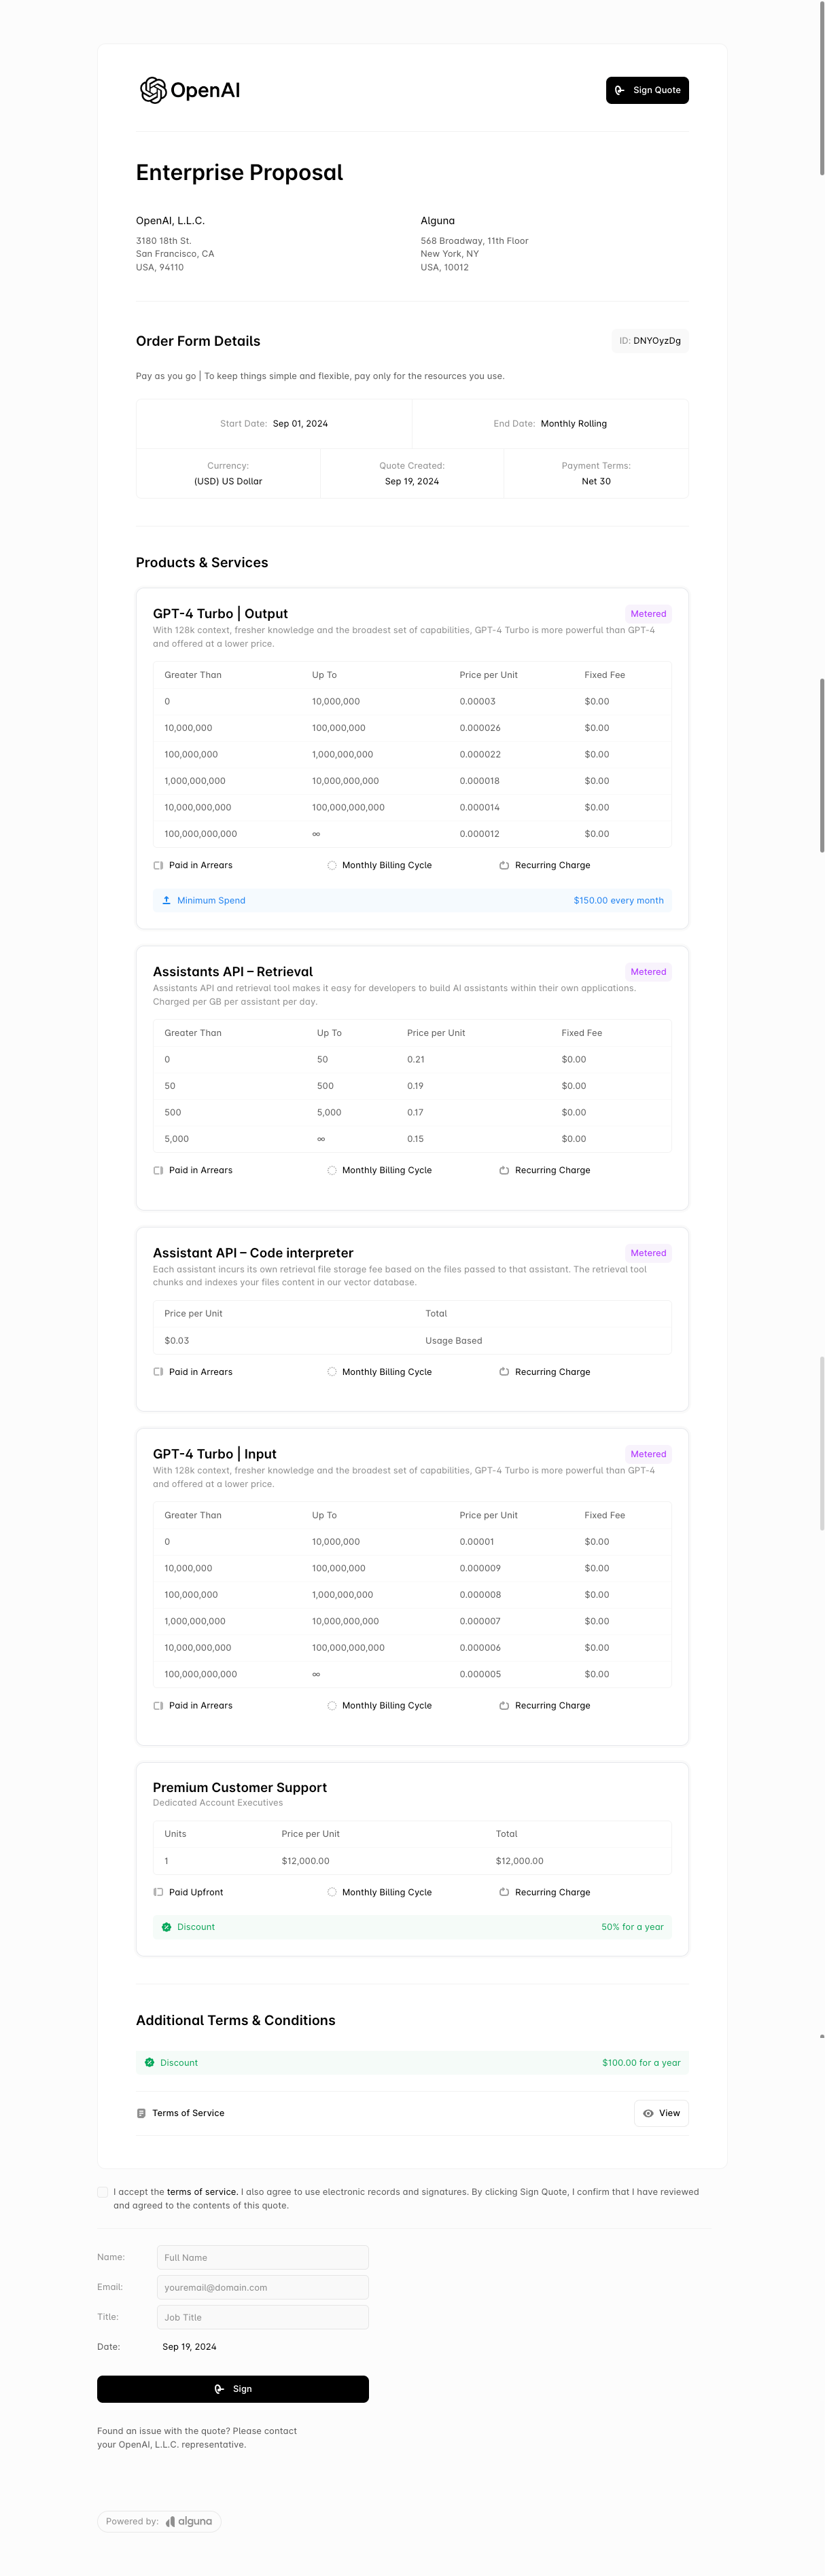Click the black Sign button
825x2576 pixels.
tap(233, 2389)
